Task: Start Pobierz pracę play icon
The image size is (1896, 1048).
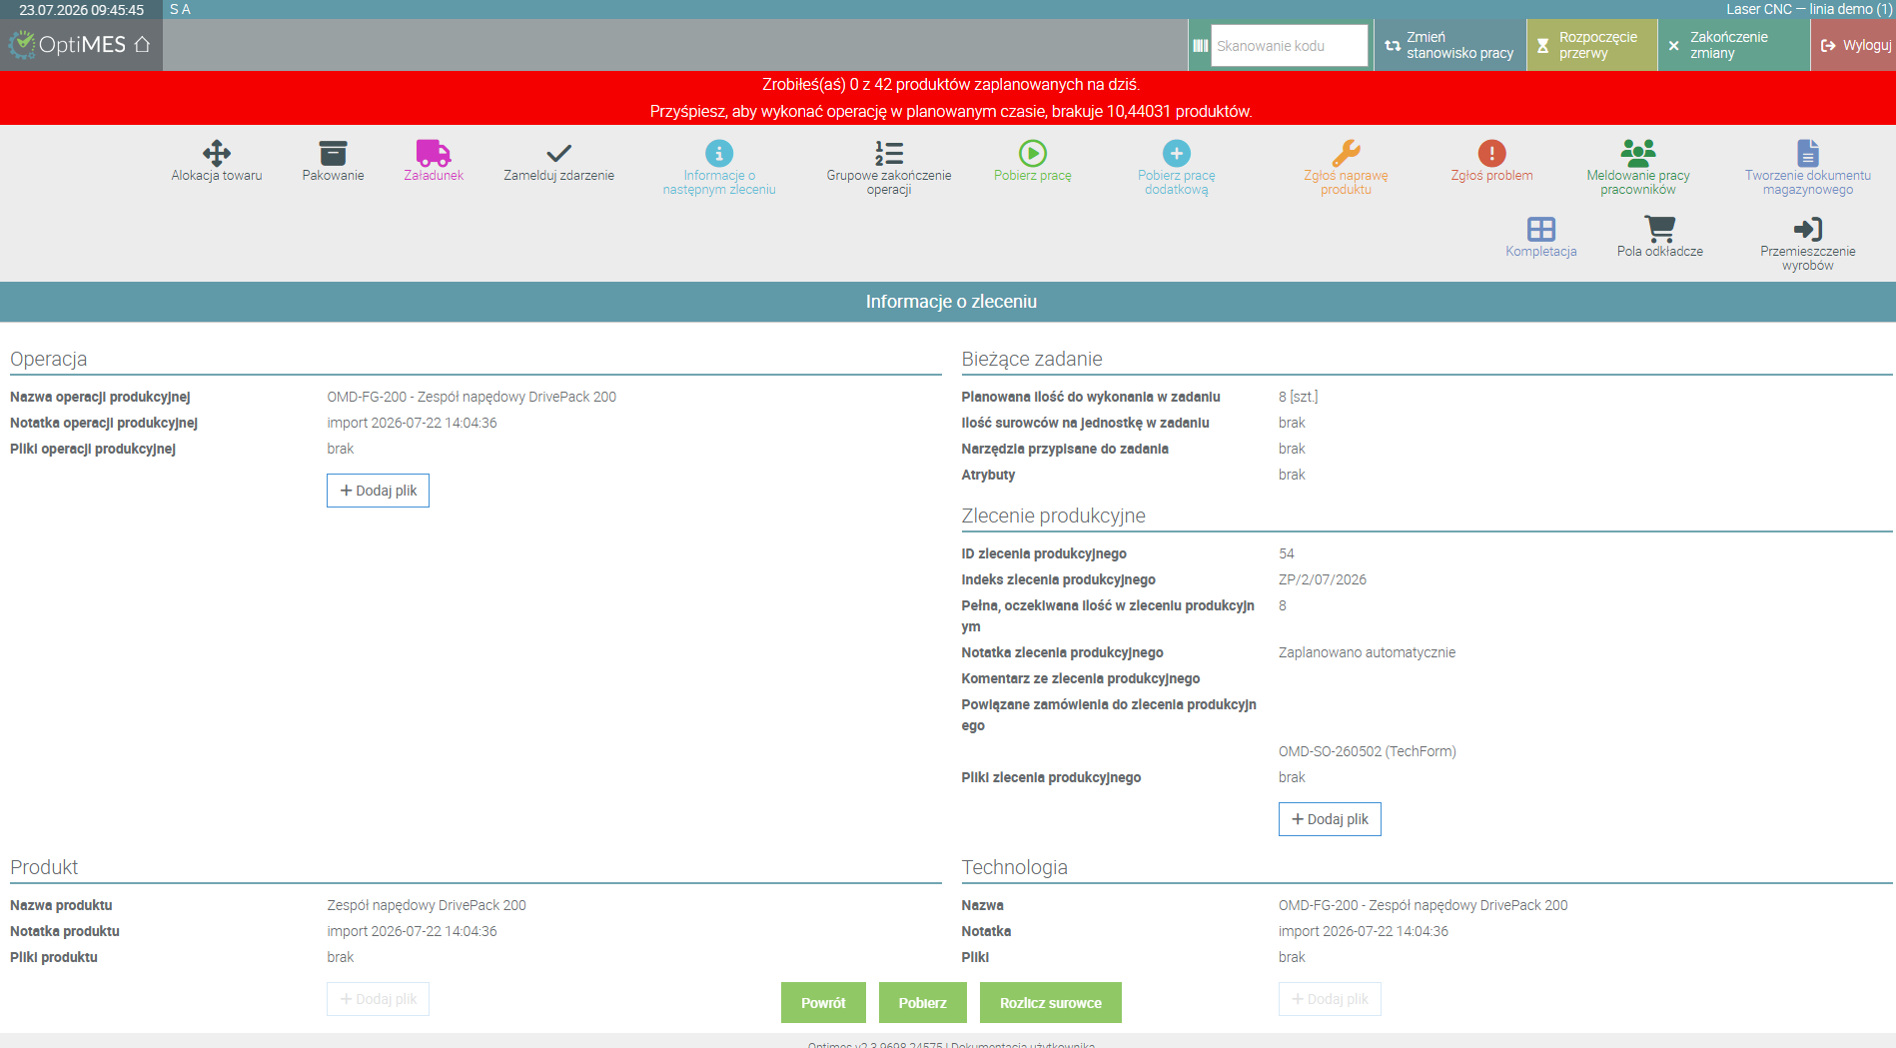Action: (x=1033, y=153)
